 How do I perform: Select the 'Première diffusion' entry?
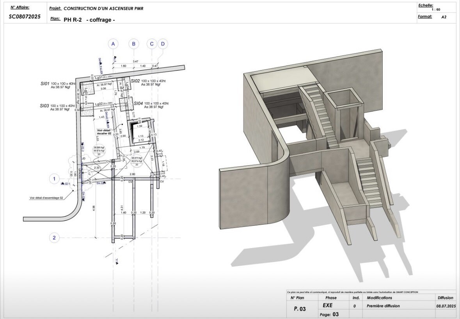tap(383, 306)
